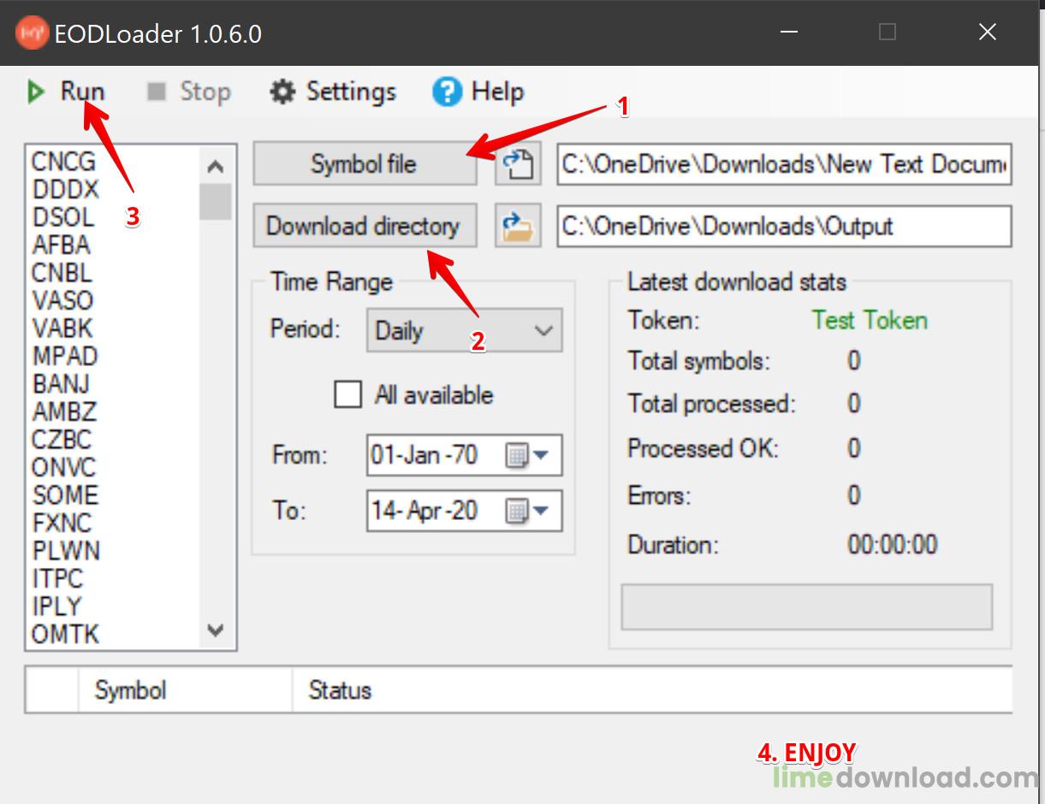Select CZBC in the symbol list
Image resolution: width=1045 pixels, height=804 pixels.
point(62,439)
